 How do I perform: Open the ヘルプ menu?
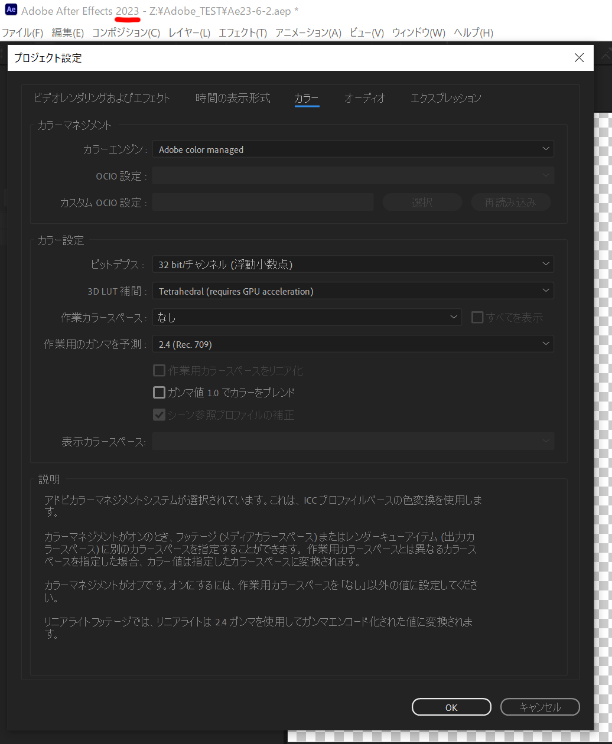tap(473, 33)
